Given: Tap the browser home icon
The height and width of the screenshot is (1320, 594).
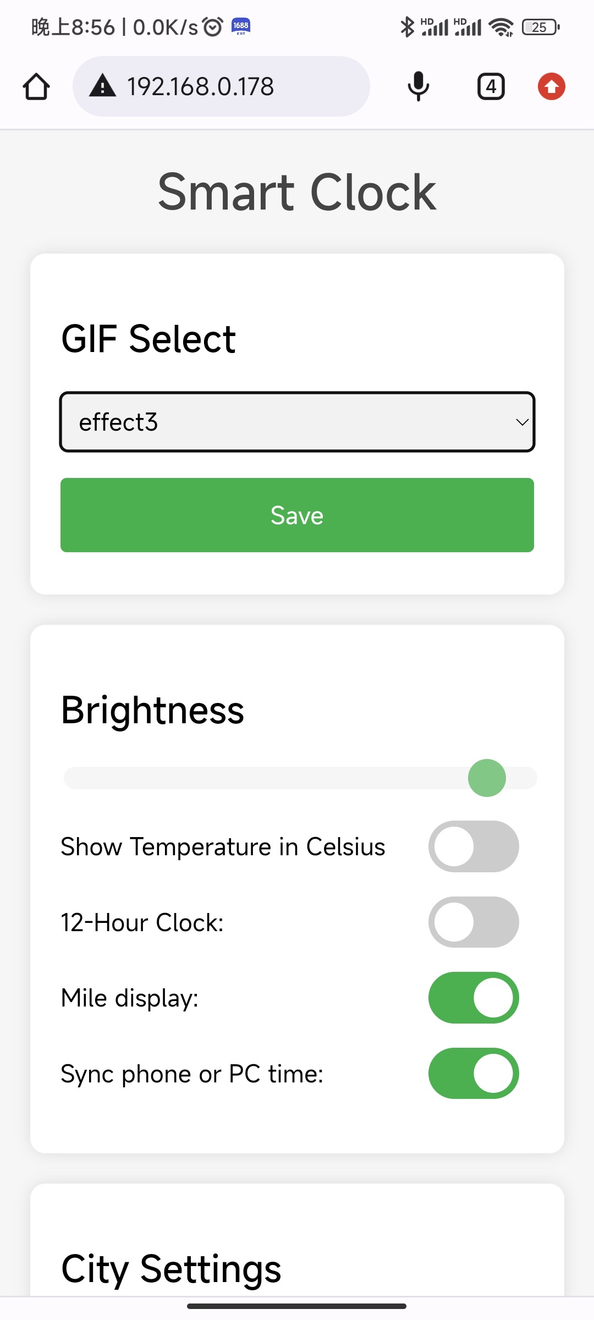Looking at the screenshot, I should pyautogui.click(x=36, y=87).
